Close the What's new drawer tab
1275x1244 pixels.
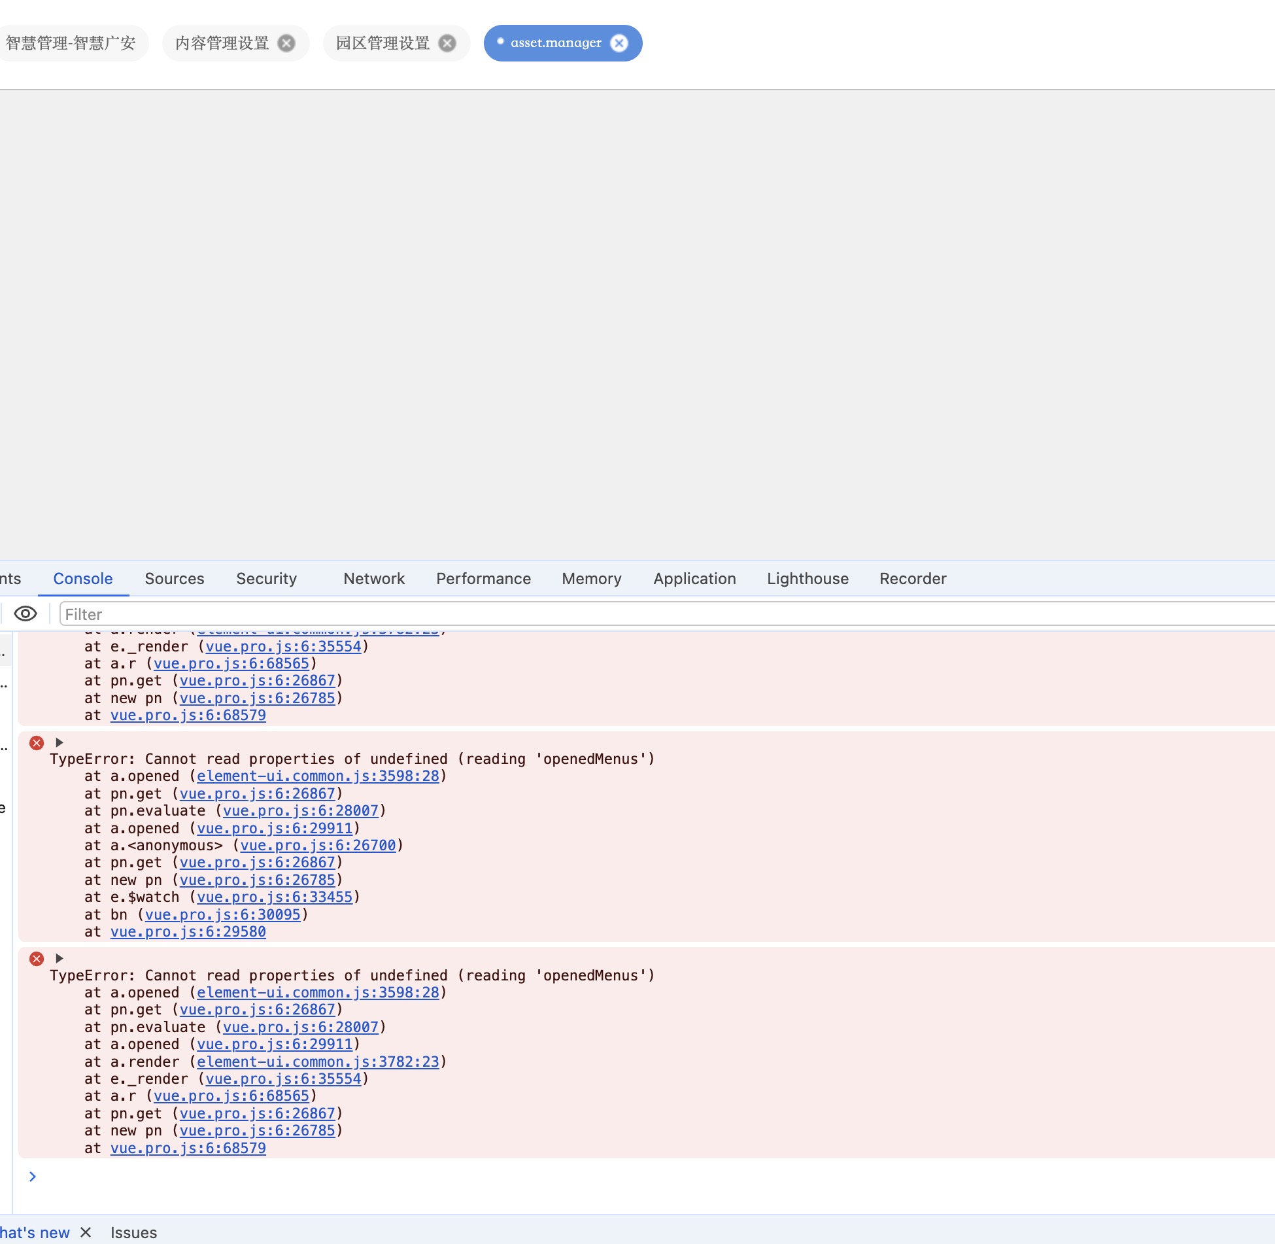pos(86,1232)
